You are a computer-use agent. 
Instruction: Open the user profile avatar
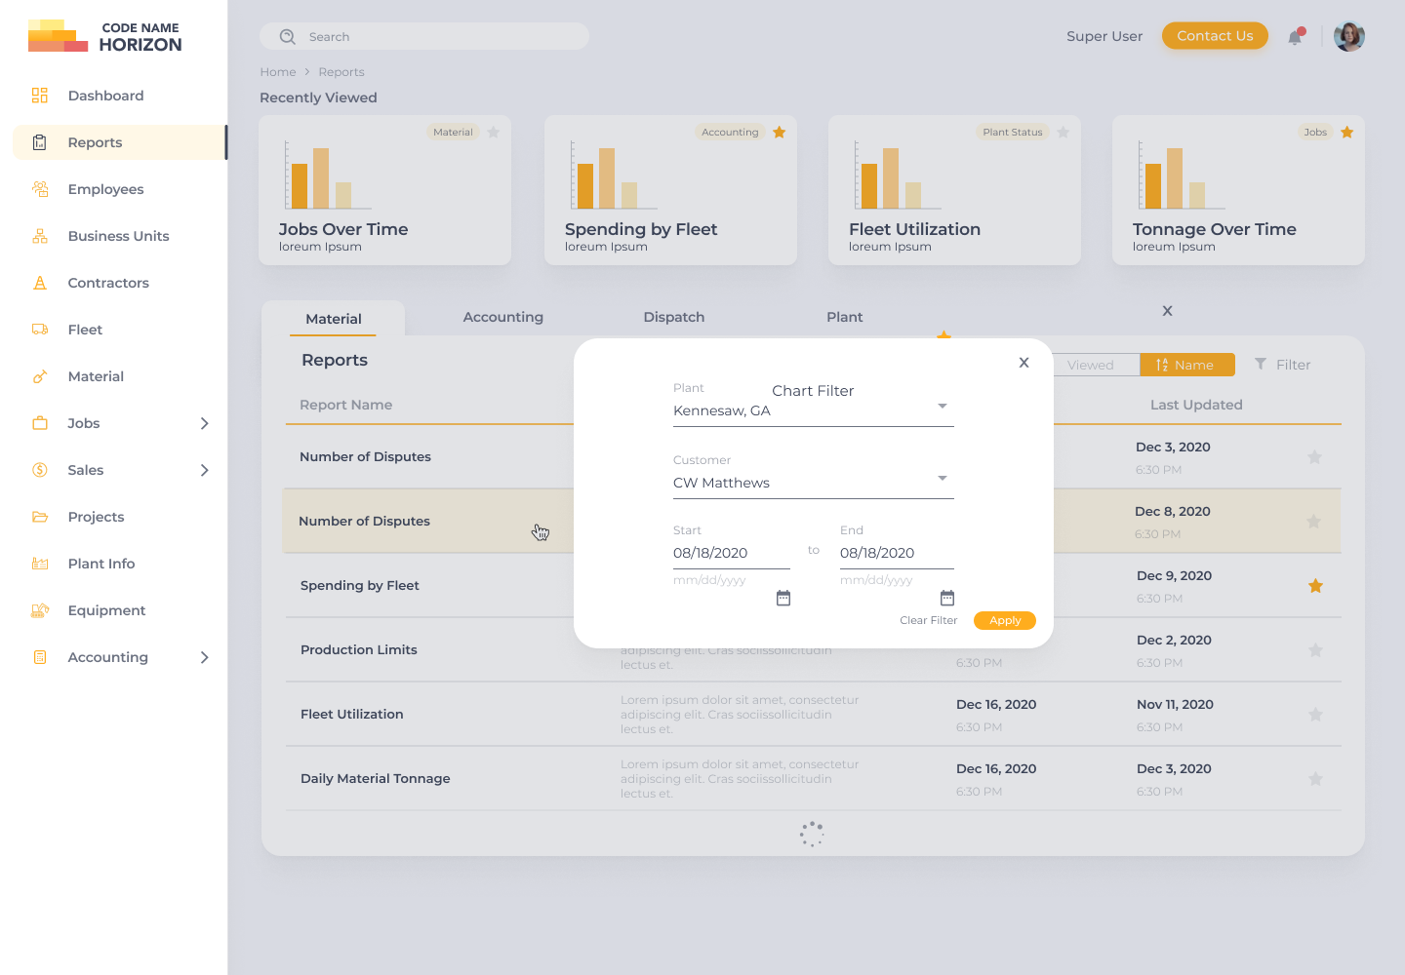[x=1348, y=37]
